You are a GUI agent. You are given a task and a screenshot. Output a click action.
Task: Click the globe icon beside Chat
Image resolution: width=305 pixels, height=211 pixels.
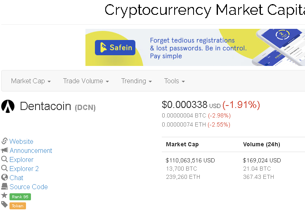point(5,177)
